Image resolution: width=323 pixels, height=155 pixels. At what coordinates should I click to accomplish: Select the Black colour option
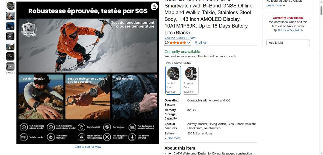tap(173, 80)
